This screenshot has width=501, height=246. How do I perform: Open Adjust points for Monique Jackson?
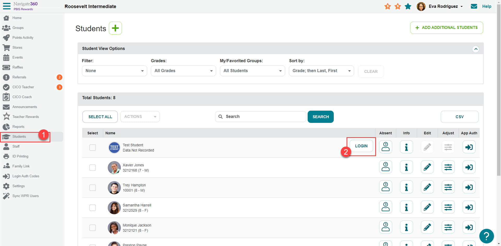coord(448,227)
